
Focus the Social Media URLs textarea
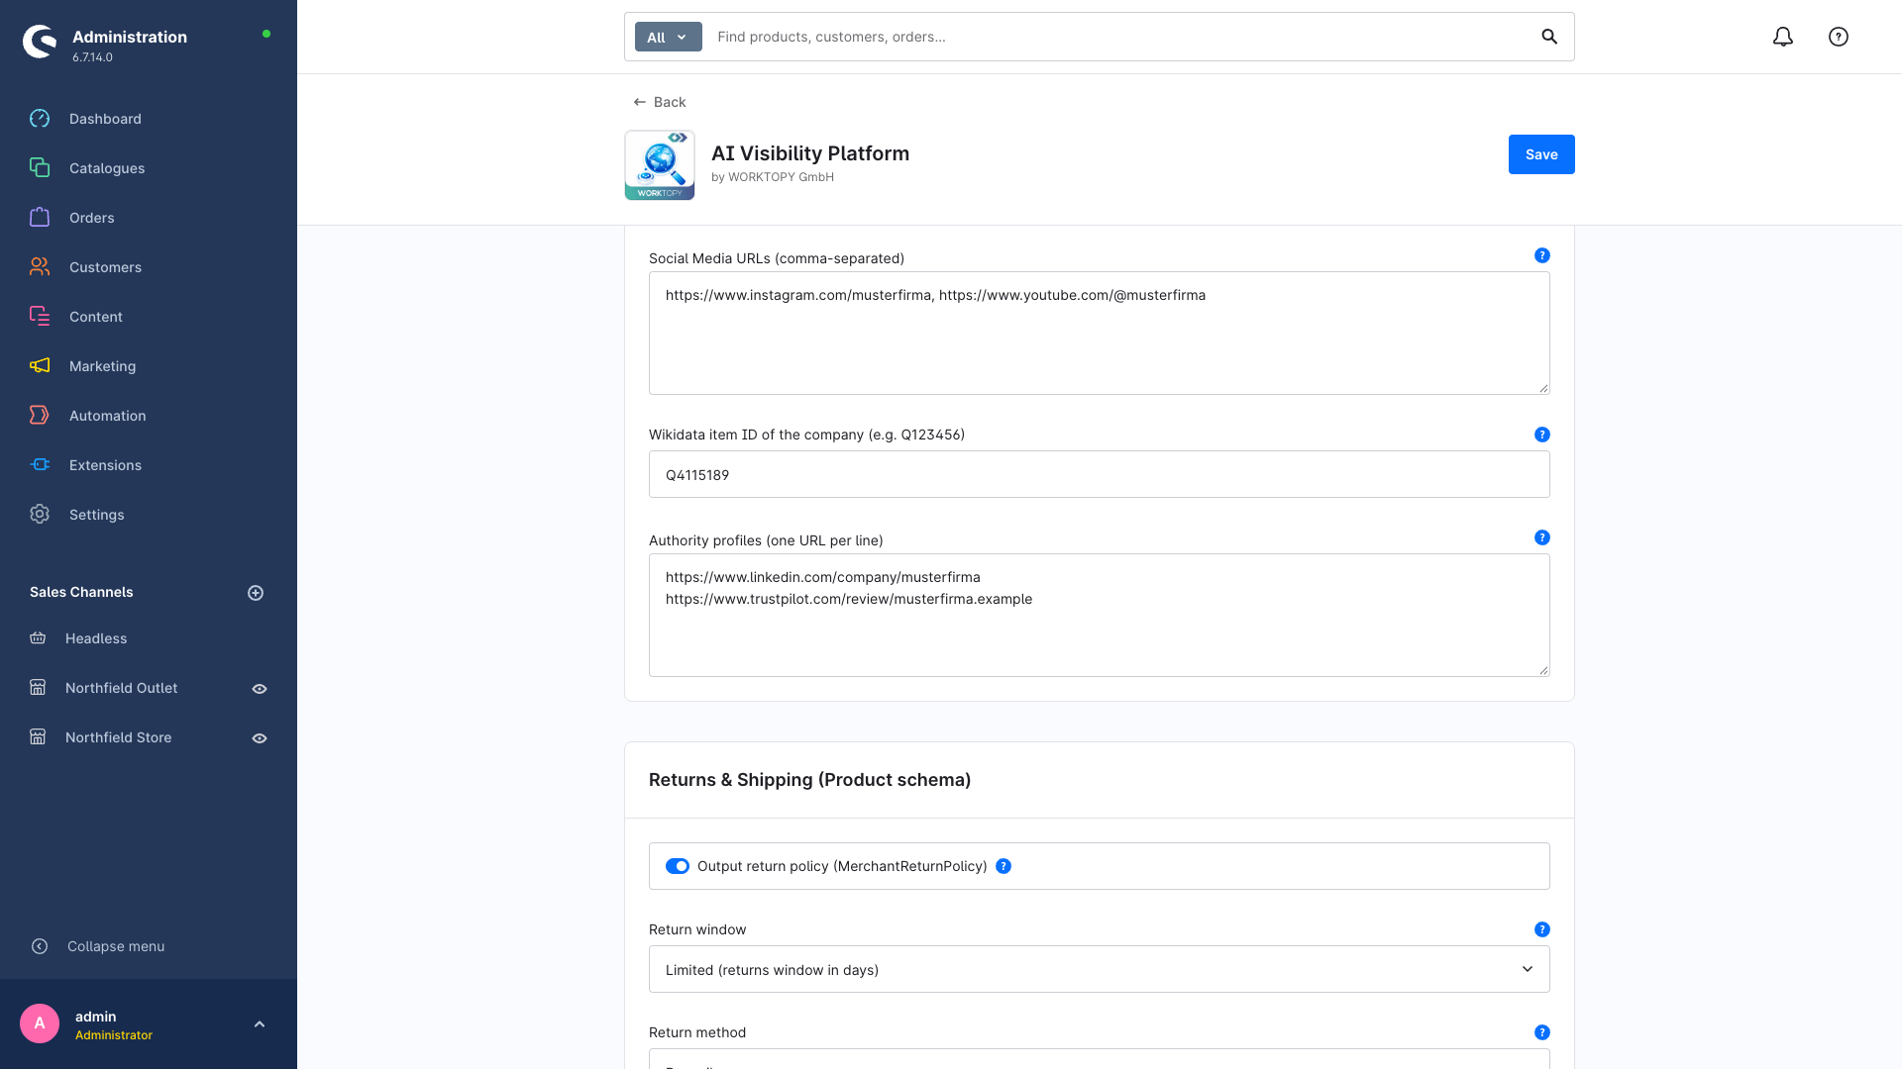[1100, 333]
